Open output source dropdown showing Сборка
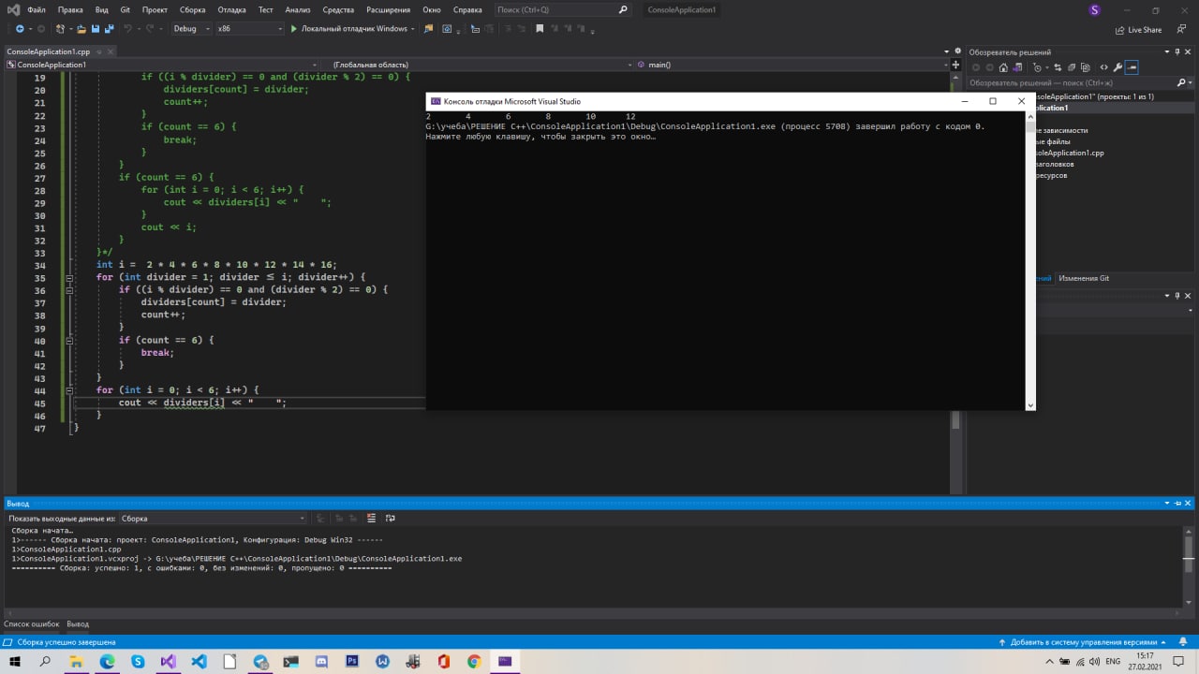This screenshot has width=1199, height=674. [213, 518]
